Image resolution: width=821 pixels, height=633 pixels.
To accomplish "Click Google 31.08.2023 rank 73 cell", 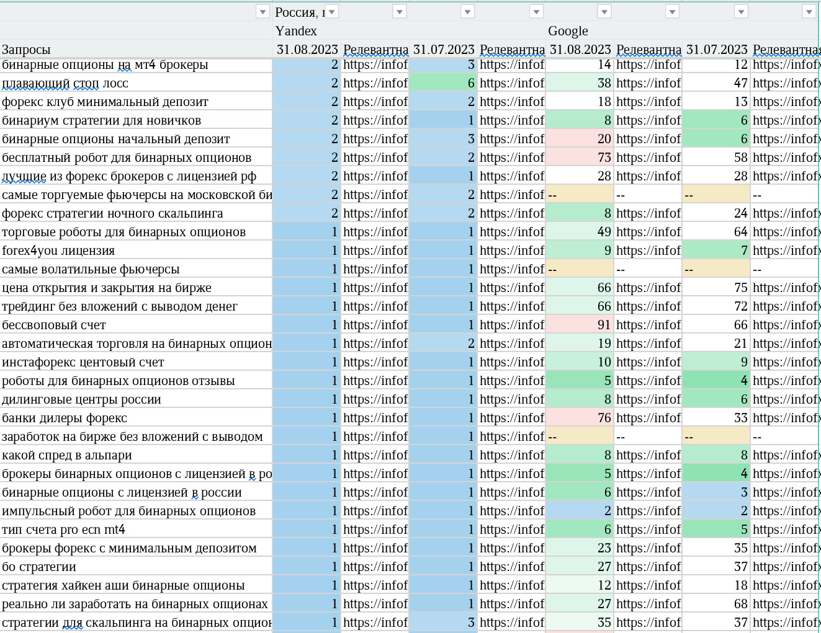I will pos(580,157).
